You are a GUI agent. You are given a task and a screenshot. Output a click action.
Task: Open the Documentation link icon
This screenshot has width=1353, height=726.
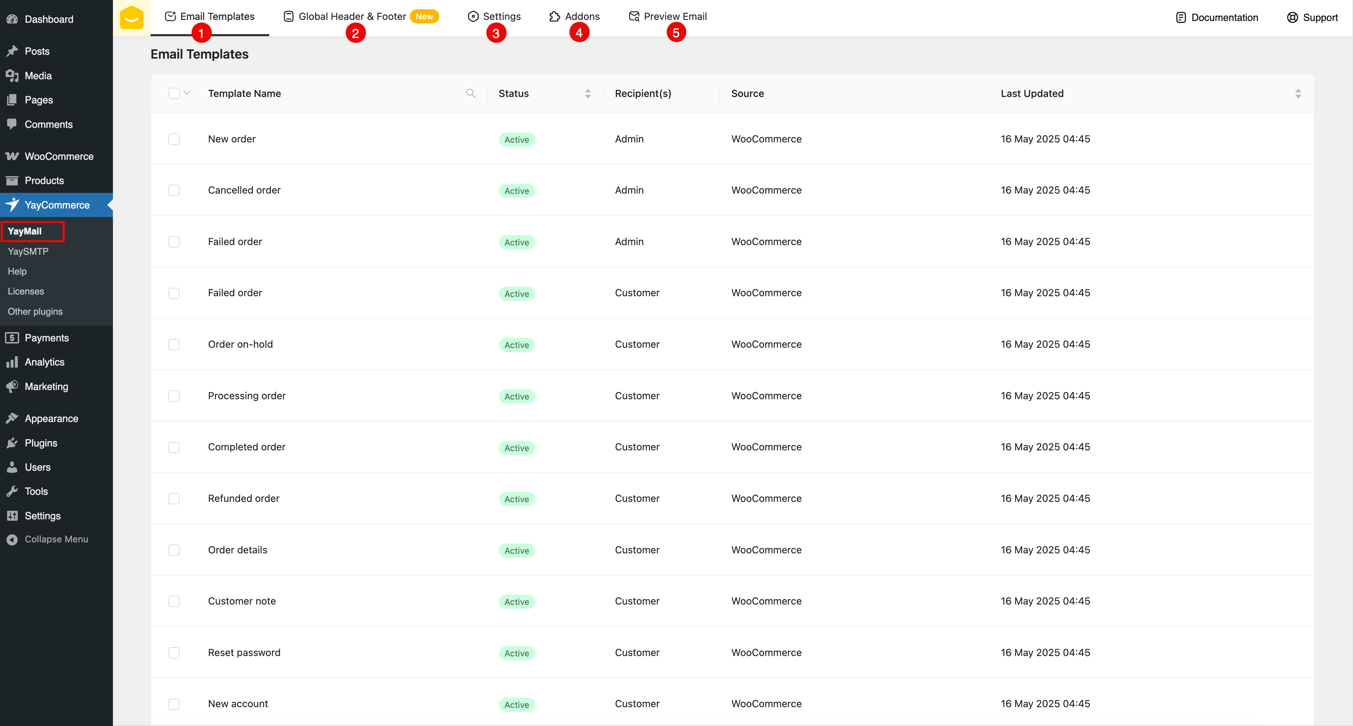1181,17
